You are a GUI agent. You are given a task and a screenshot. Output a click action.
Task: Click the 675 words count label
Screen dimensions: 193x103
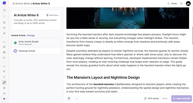point(153,98)
